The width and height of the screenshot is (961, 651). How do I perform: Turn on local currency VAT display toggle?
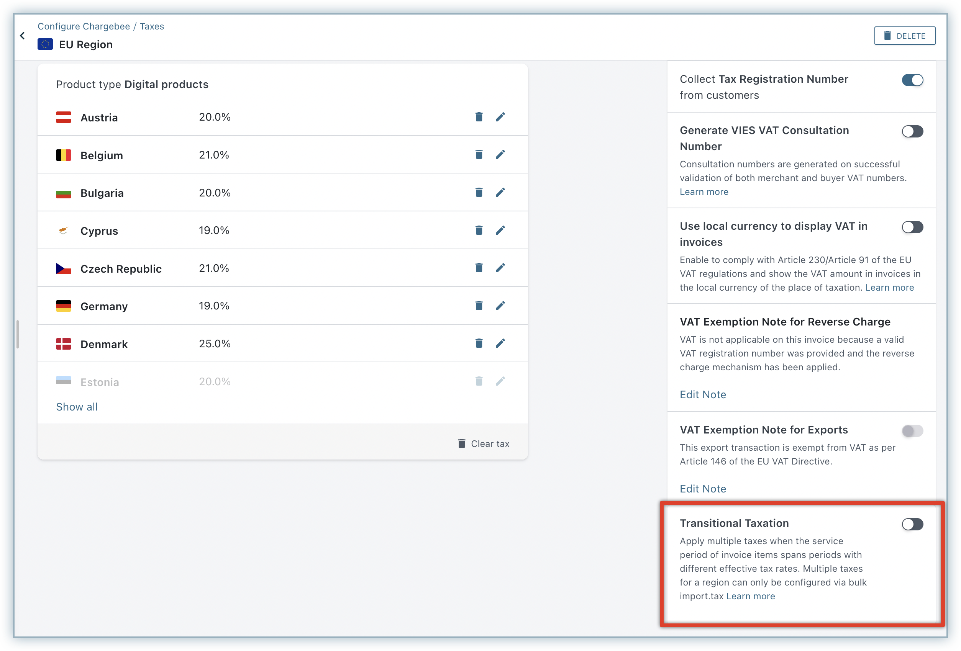(x=912, y=227)
